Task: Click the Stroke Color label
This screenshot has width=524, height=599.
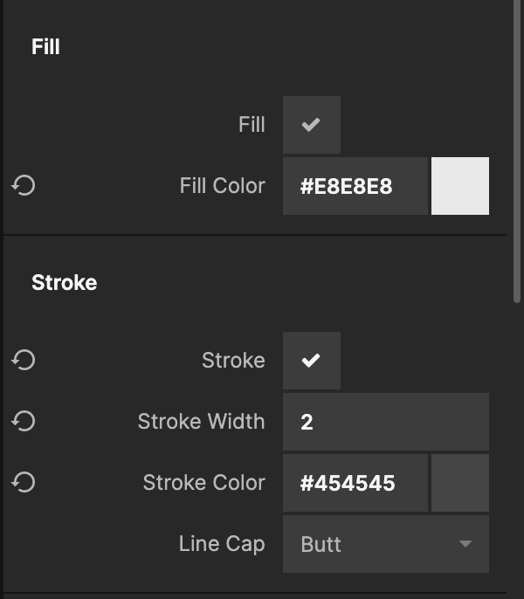Action: [203, 483]
